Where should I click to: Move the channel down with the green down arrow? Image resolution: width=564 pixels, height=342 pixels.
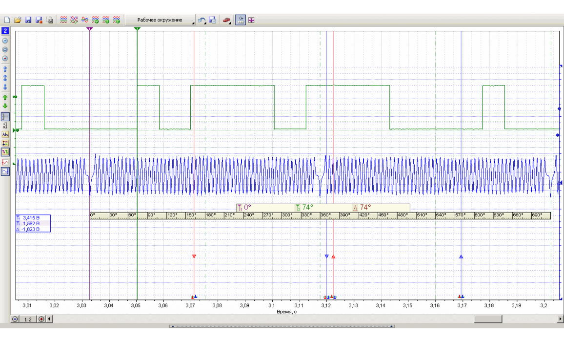pos(5,106)
